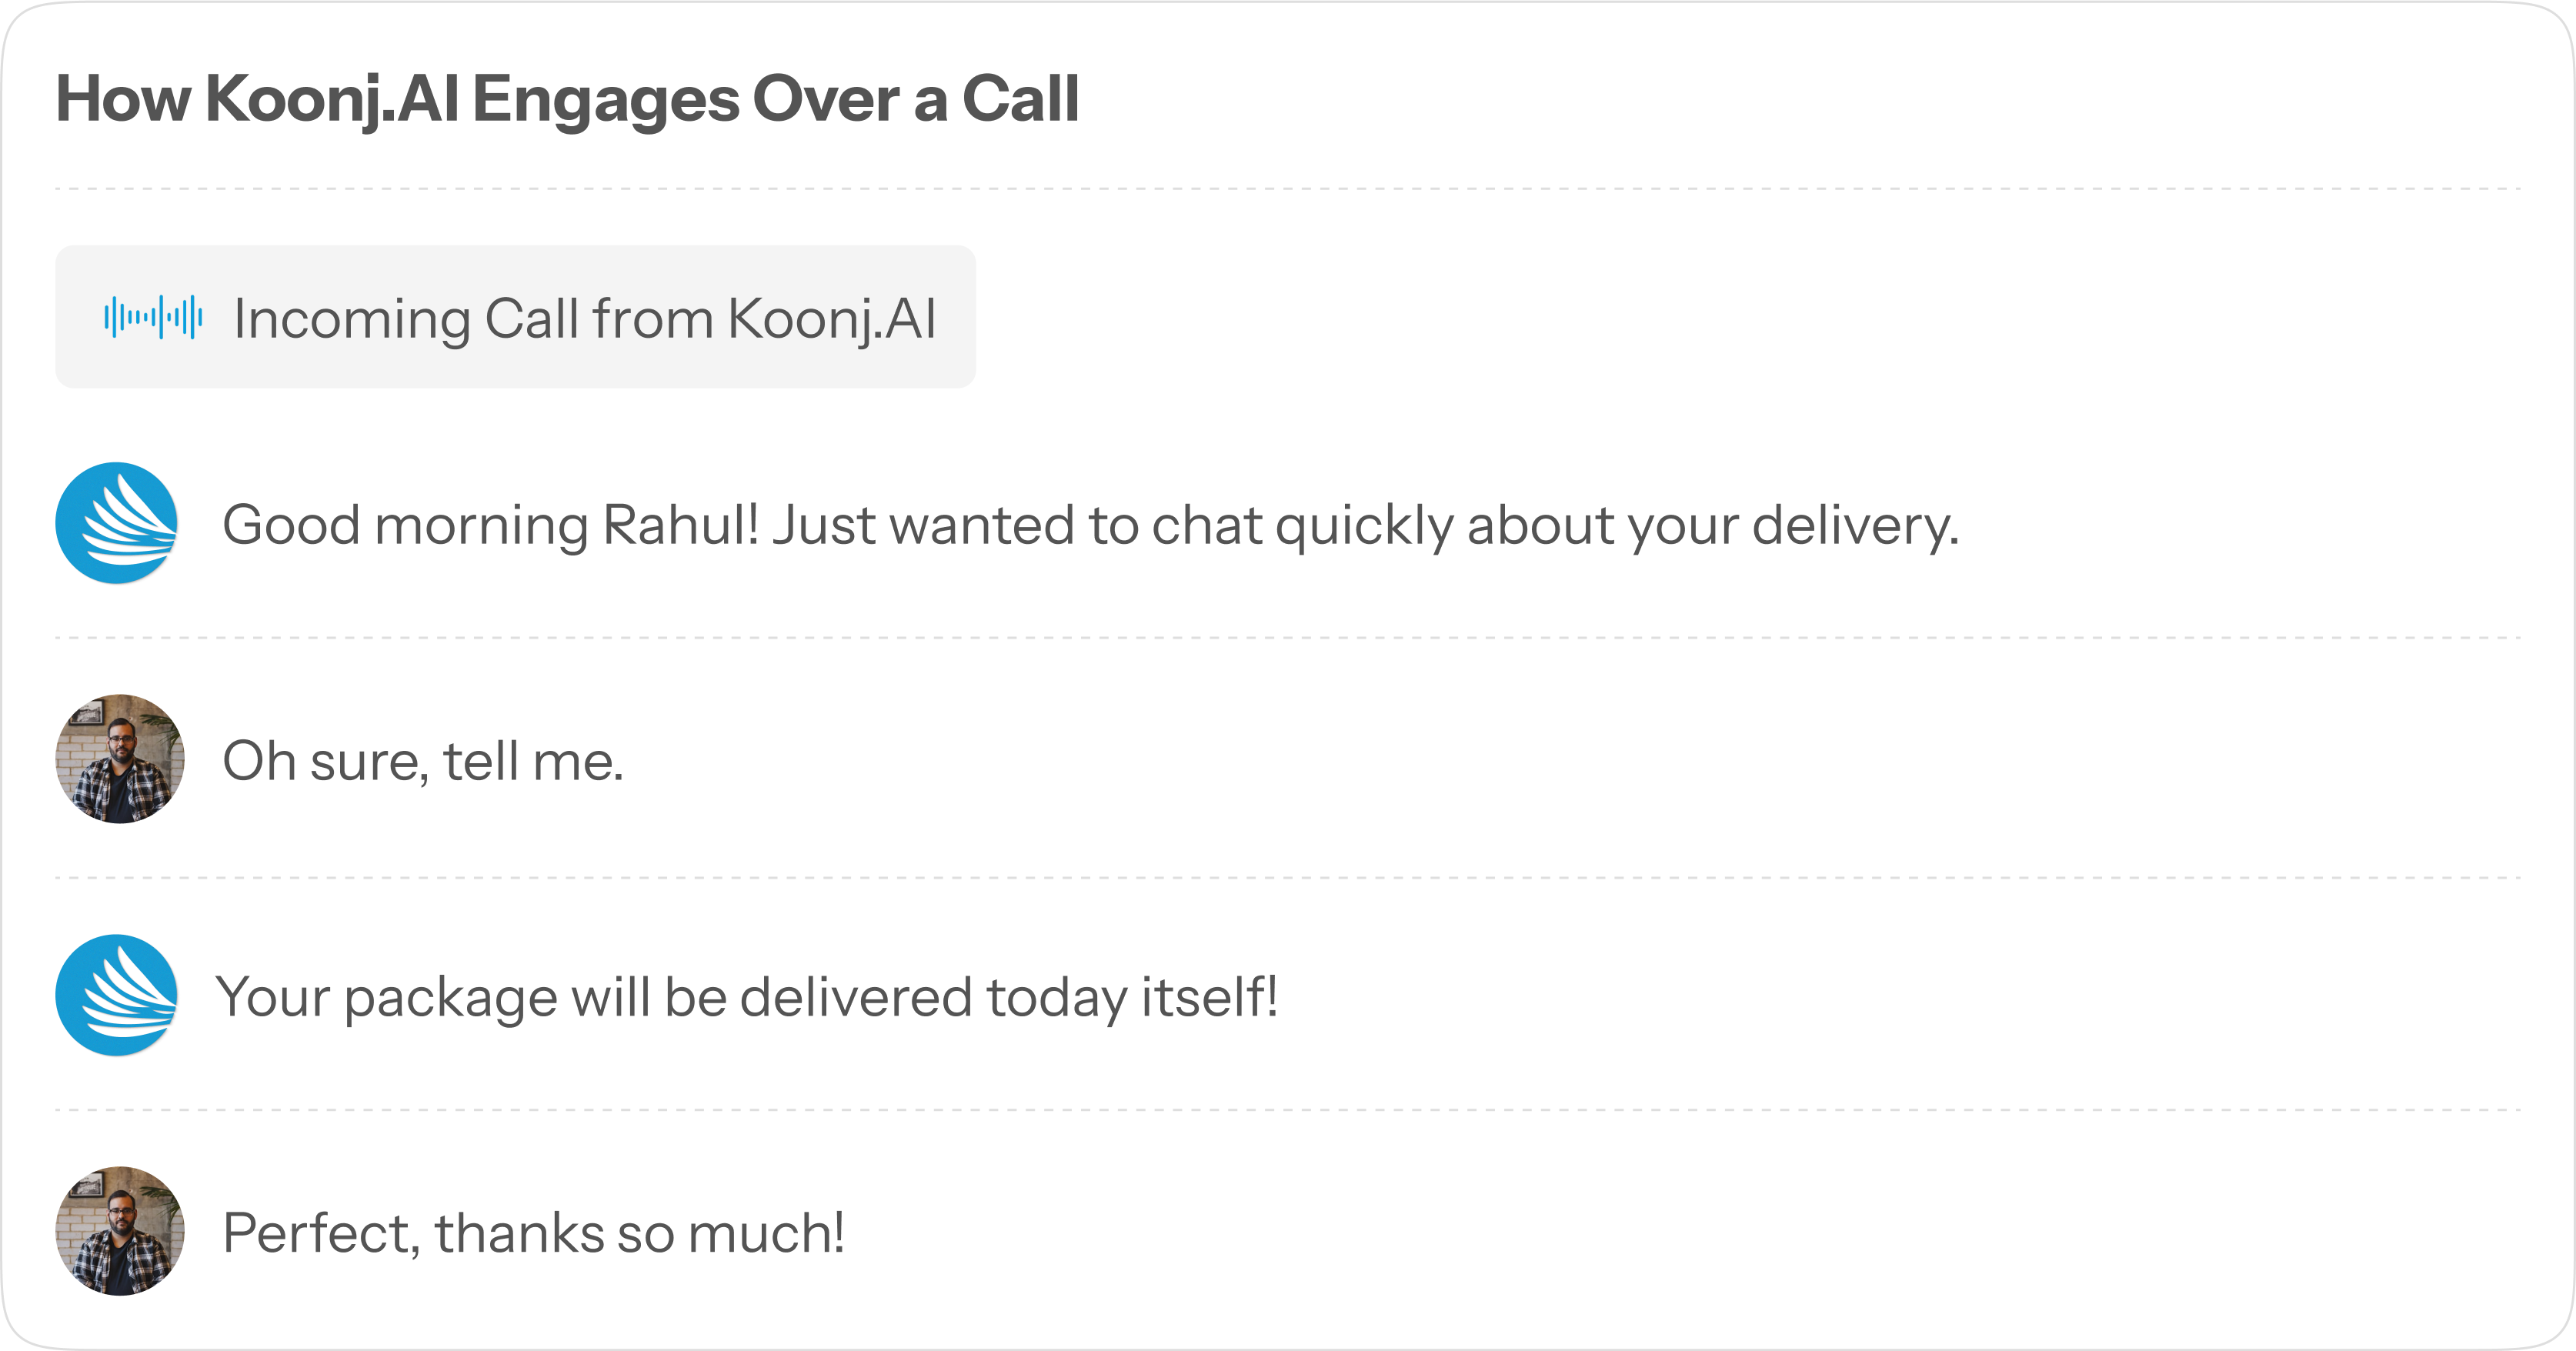Click the "Good morning Rahul!" greeting message

(1090, 525)
